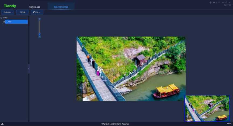Click the admin user label
This screenshot has width=233, height=126.
point(229,124)
